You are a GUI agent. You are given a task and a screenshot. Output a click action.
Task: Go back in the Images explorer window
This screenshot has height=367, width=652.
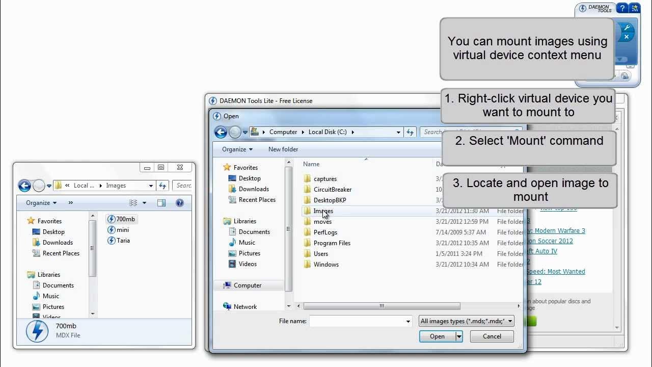tap(24, 186)
